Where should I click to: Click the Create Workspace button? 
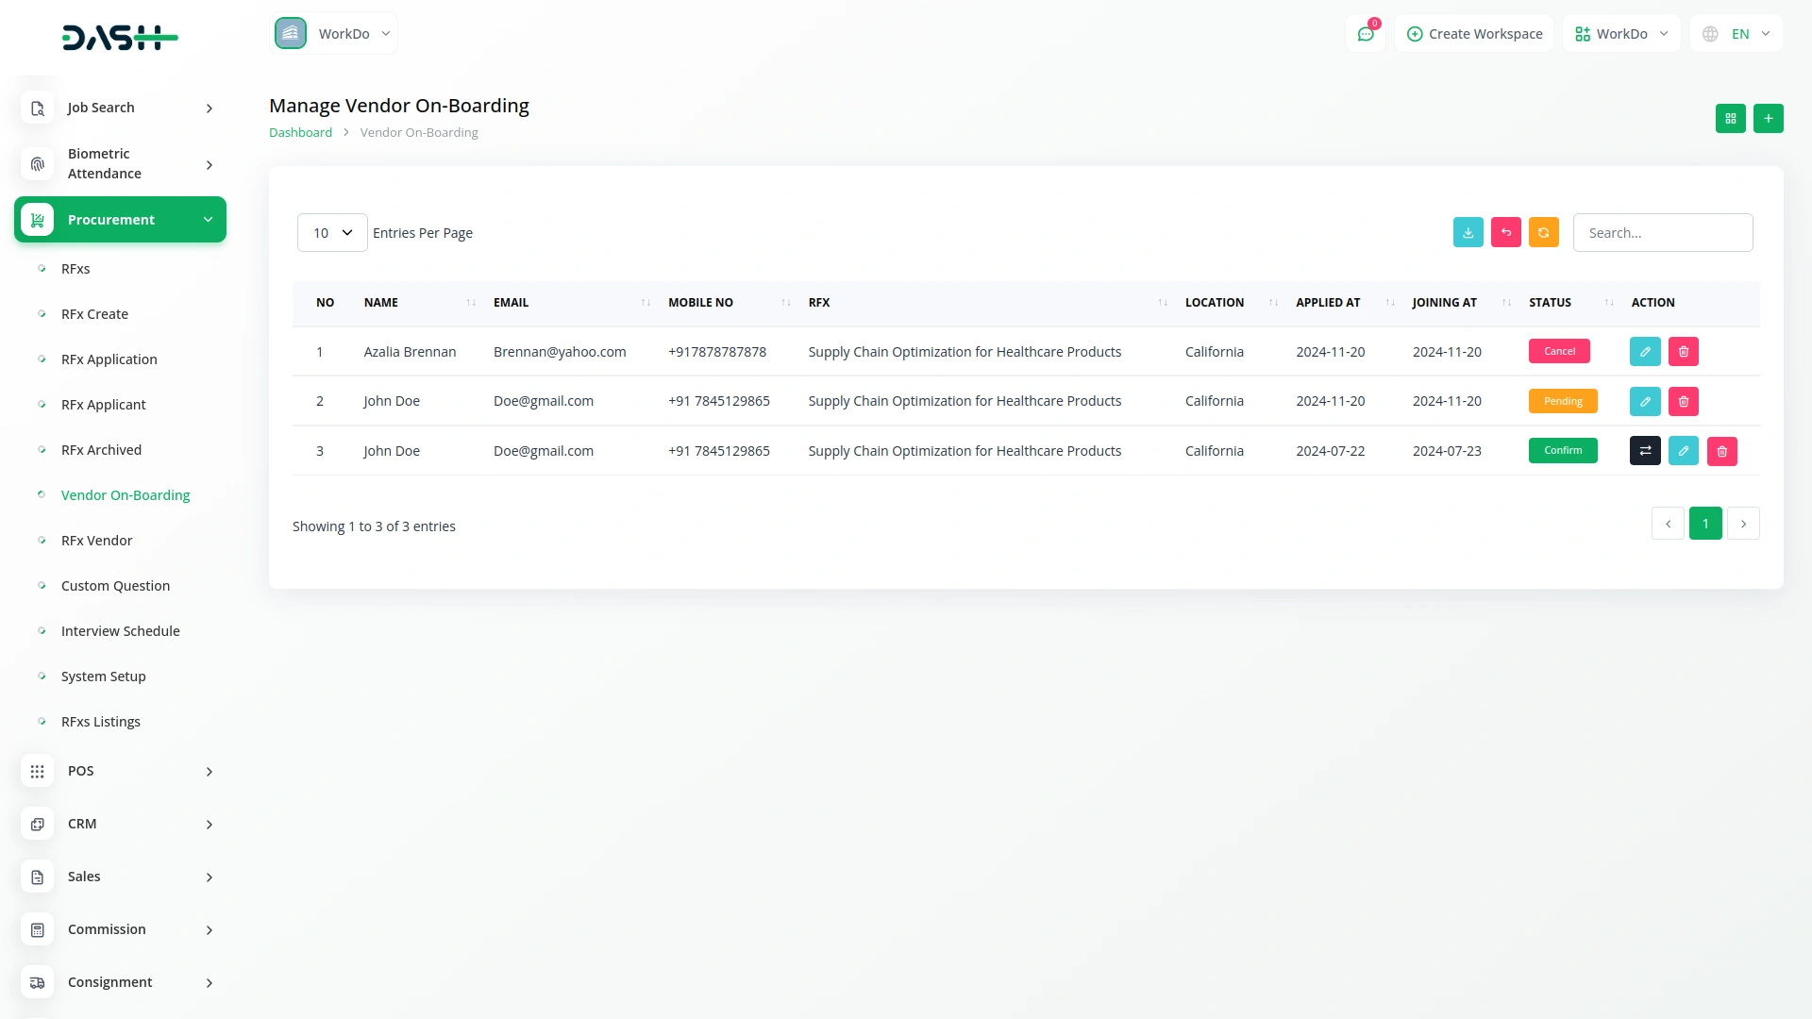click(x=1474, y=34)
